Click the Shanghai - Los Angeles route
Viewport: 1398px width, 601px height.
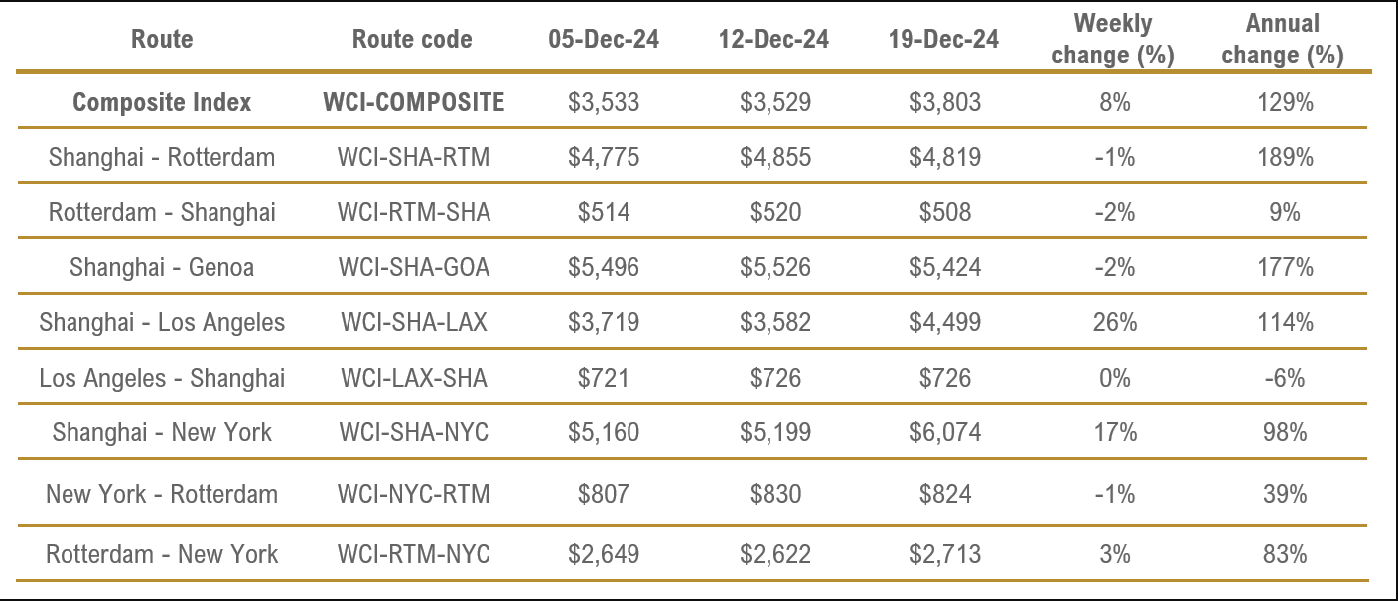pyautogui.click(x=162, y=322)
